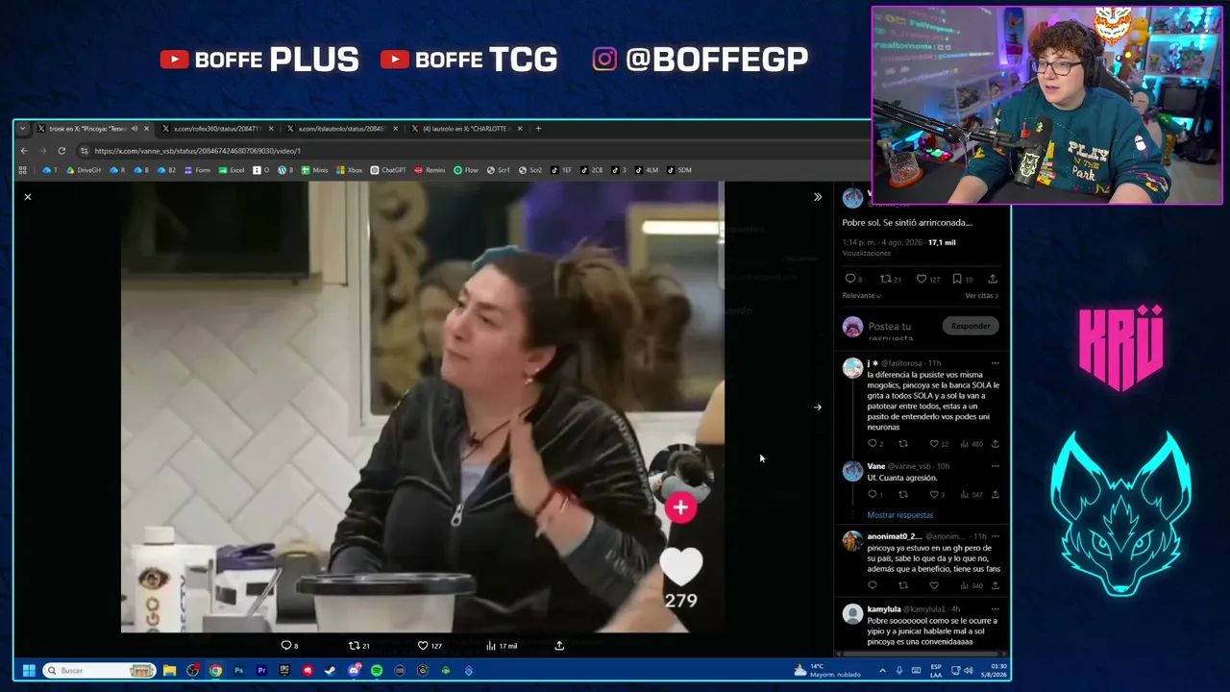Open the Flow bookmark
Screen dimensions: 1230x692
466,170
